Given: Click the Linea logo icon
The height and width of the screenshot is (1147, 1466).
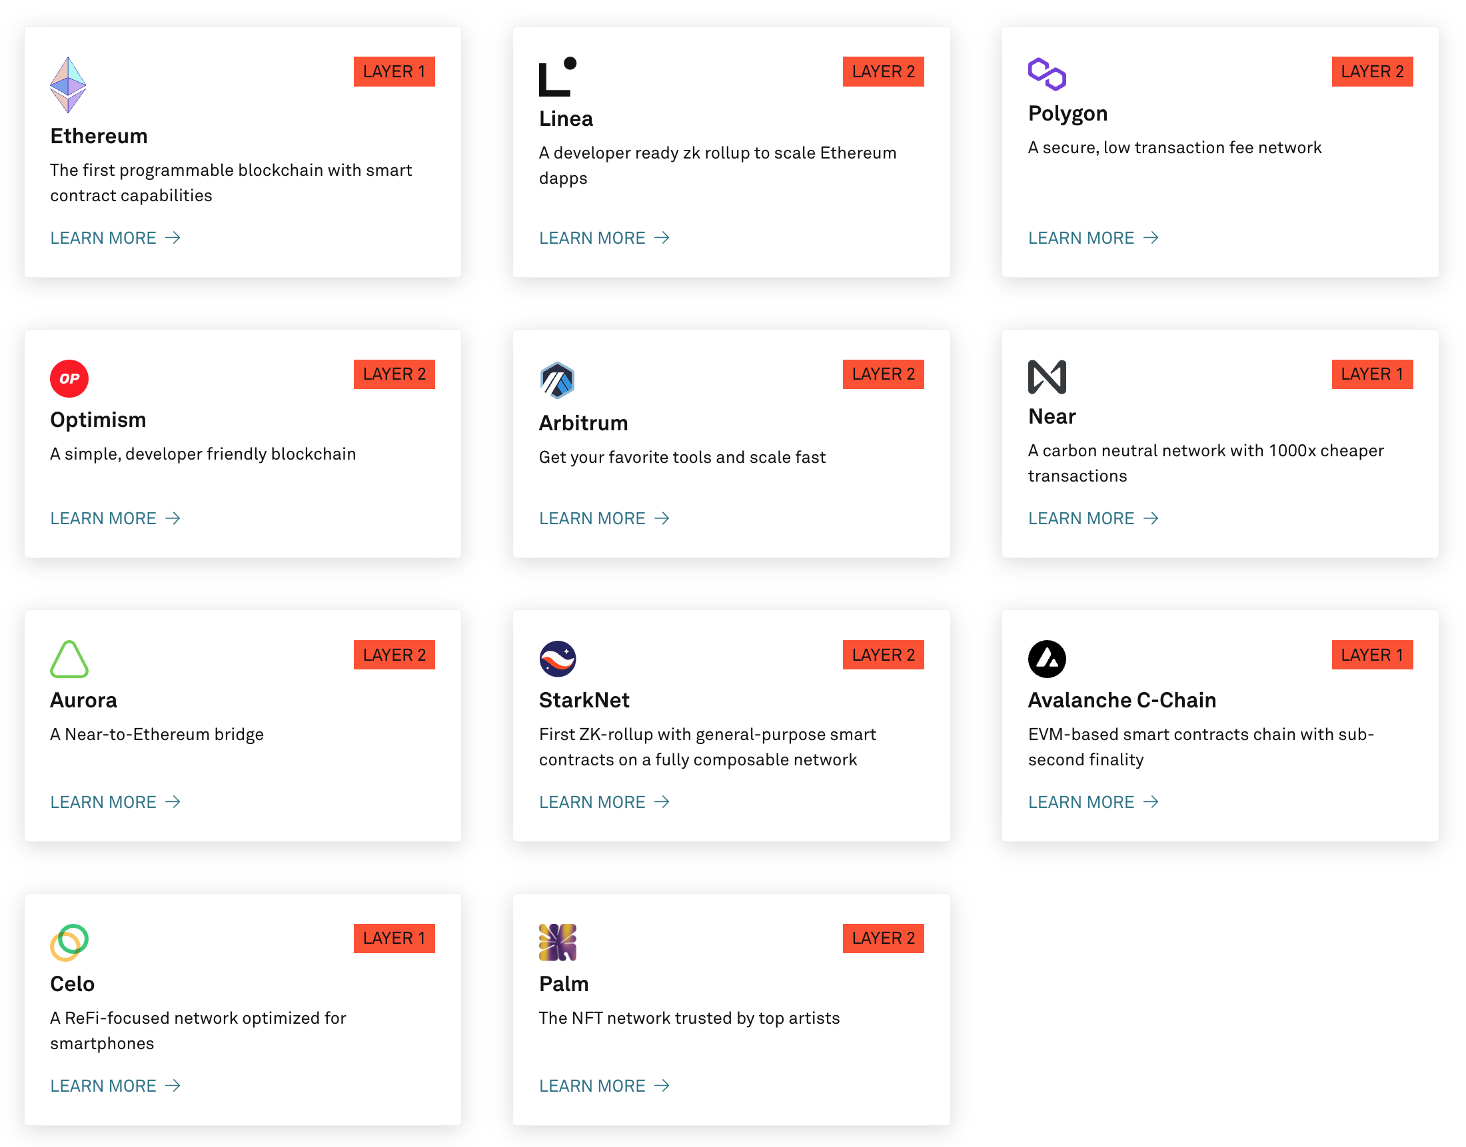Looking at the screenshot, I should (557, 77).
